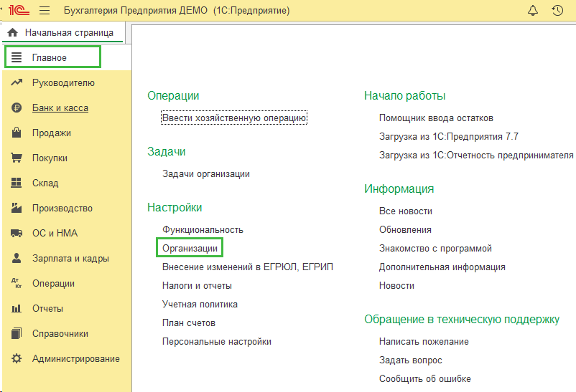The width and height of the screenshot is (576, 392).
Task: Click Задать вопрос link
Action: (x=411, y=360)
